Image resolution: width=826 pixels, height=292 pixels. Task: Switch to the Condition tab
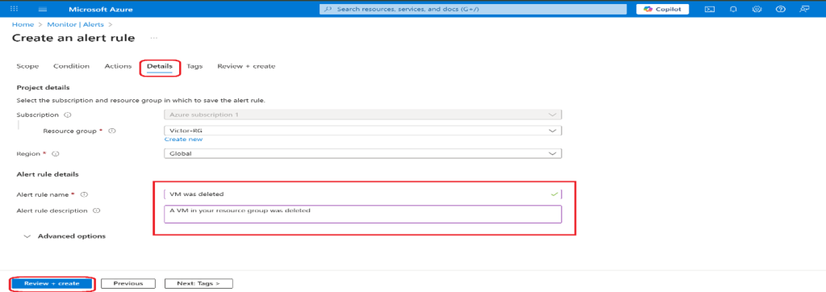pyautogui.click(x=71, y=66)
